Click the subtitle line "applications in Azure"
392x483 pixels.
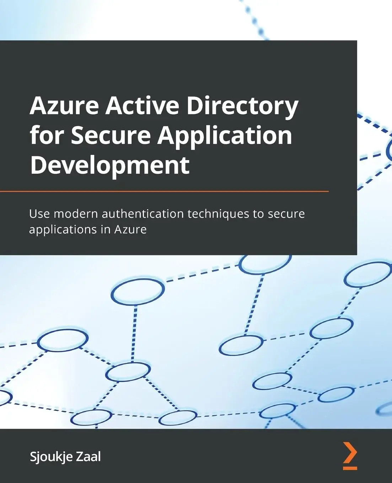click(88, 229)
